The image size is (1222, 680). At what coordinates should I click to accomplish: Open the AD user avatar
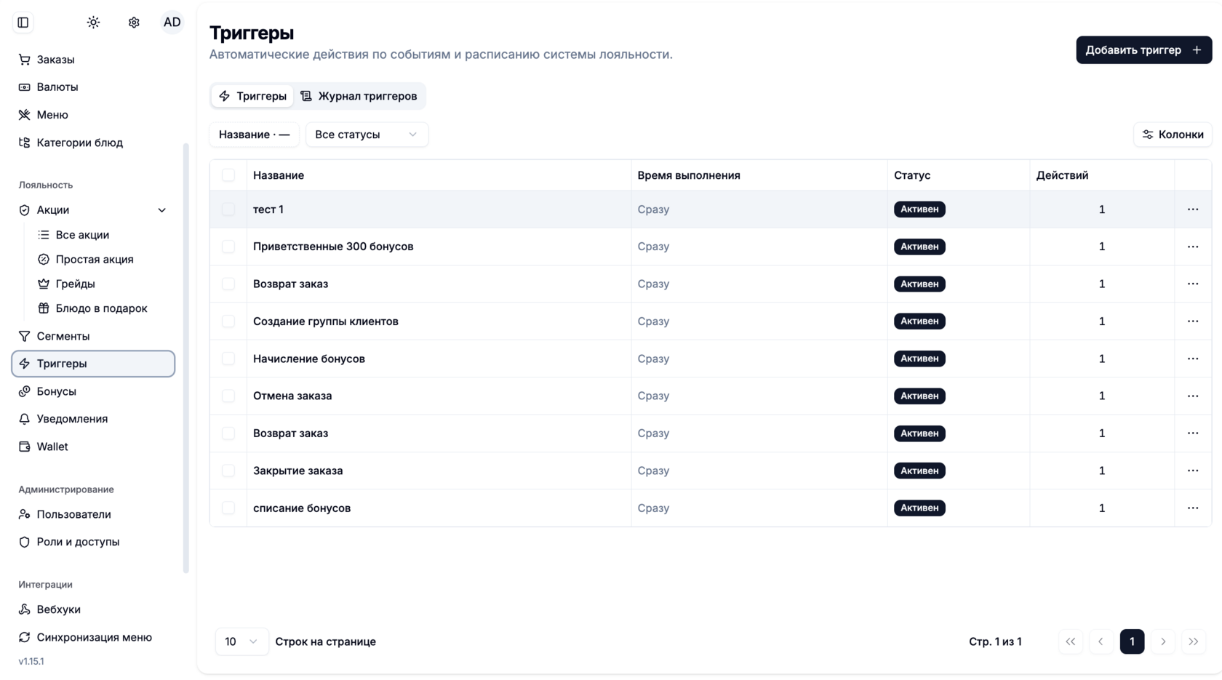[x=172, y=23]
